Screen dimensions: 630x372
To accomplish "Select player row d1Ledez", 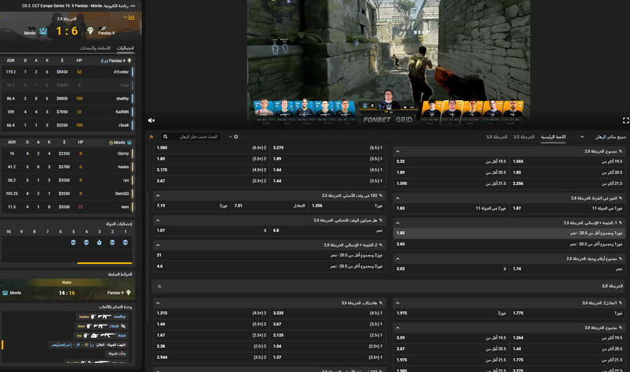I will click(x=67, y=72).
